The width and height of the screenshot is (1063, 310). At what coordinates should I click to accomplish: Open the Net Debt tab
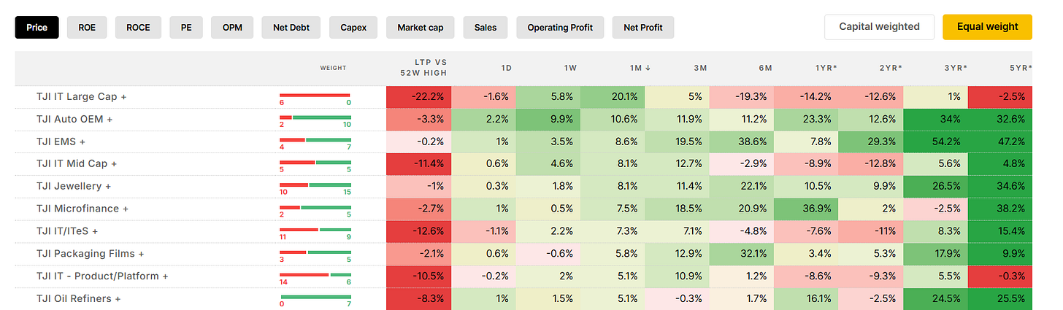[291, 28]
